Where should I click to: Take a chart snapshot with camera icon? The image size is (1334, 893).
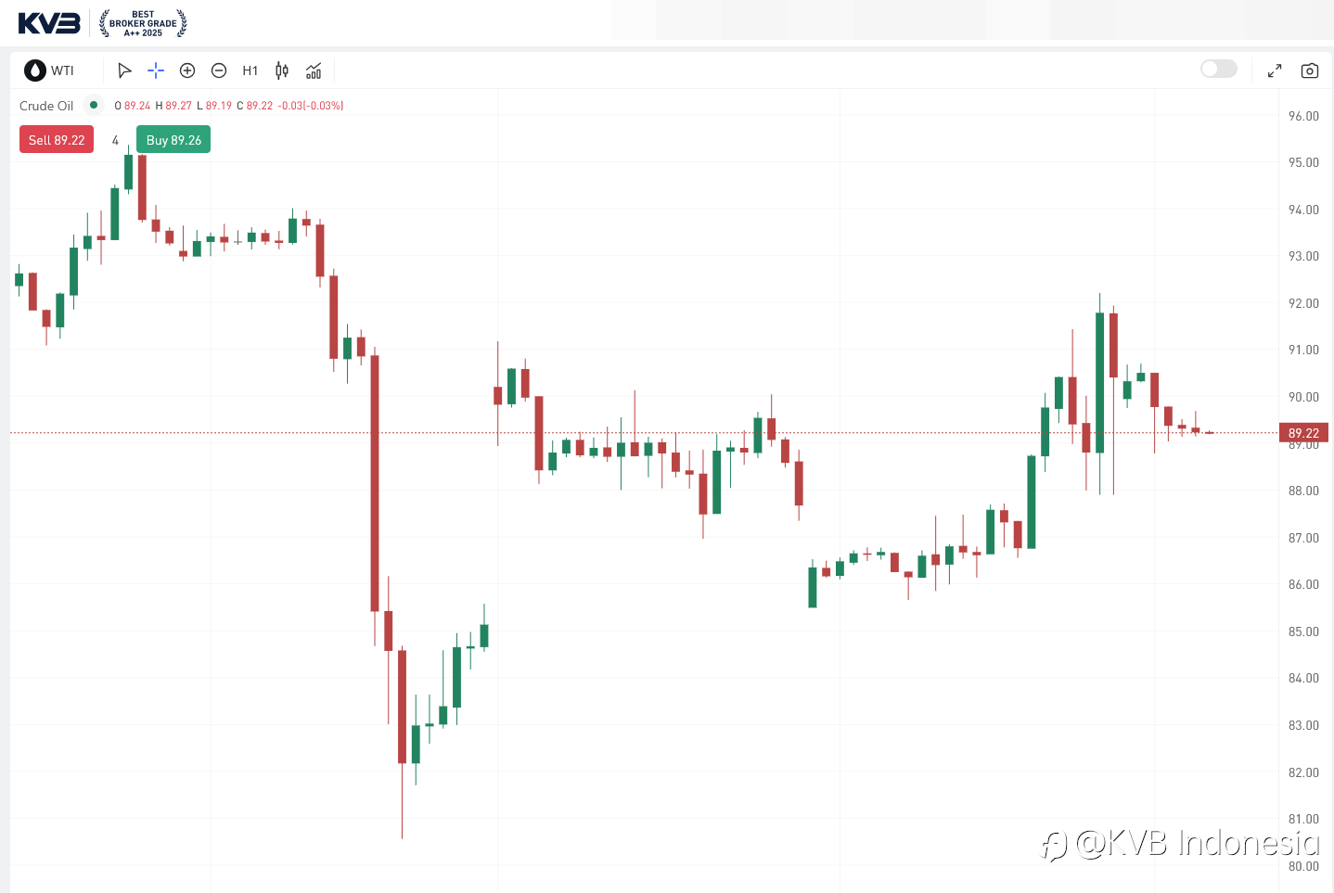[1310, 70]
